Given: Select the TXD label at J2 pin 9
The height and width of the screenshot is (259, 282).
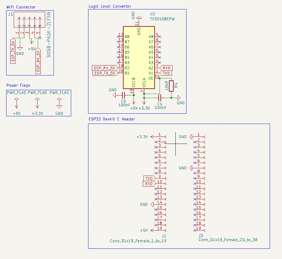Looking at the screenshot, I should 149,178.
